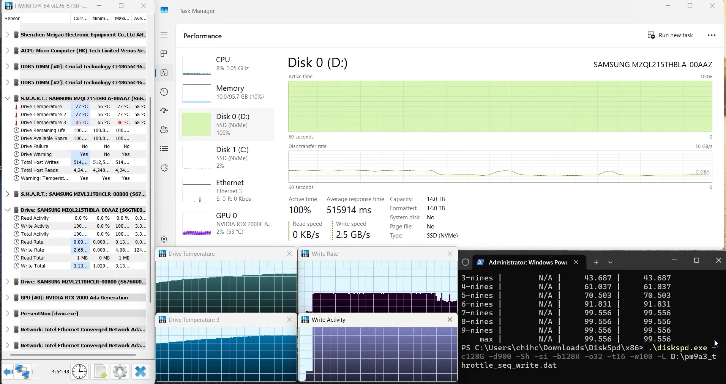Viewport: 726px width, 384px height.
Task: Open App history icon in Task Manager sidebar
Action: click(164, 92)
